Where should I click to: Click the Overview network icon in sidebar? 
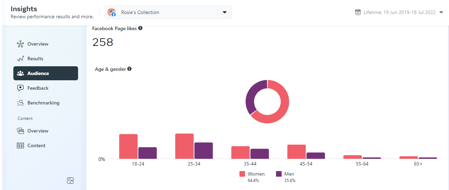pyautogui.click(x=20, y=44)
